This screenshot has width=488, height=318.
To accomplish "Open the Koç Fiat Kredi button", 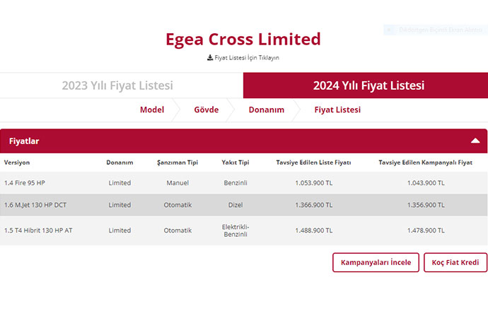I will [455, 262].
